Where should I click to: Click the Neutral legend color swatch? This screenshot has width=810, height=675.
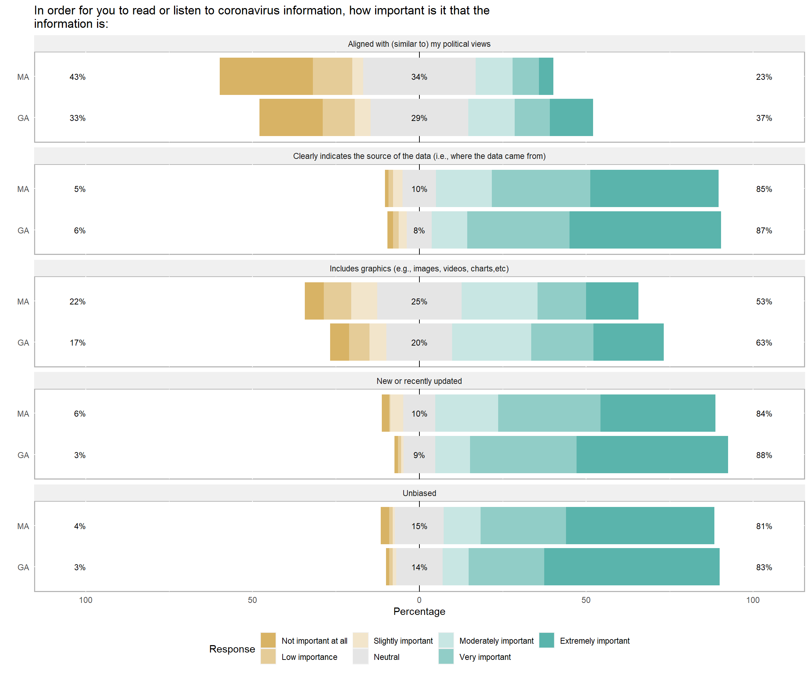coord(360,656)
